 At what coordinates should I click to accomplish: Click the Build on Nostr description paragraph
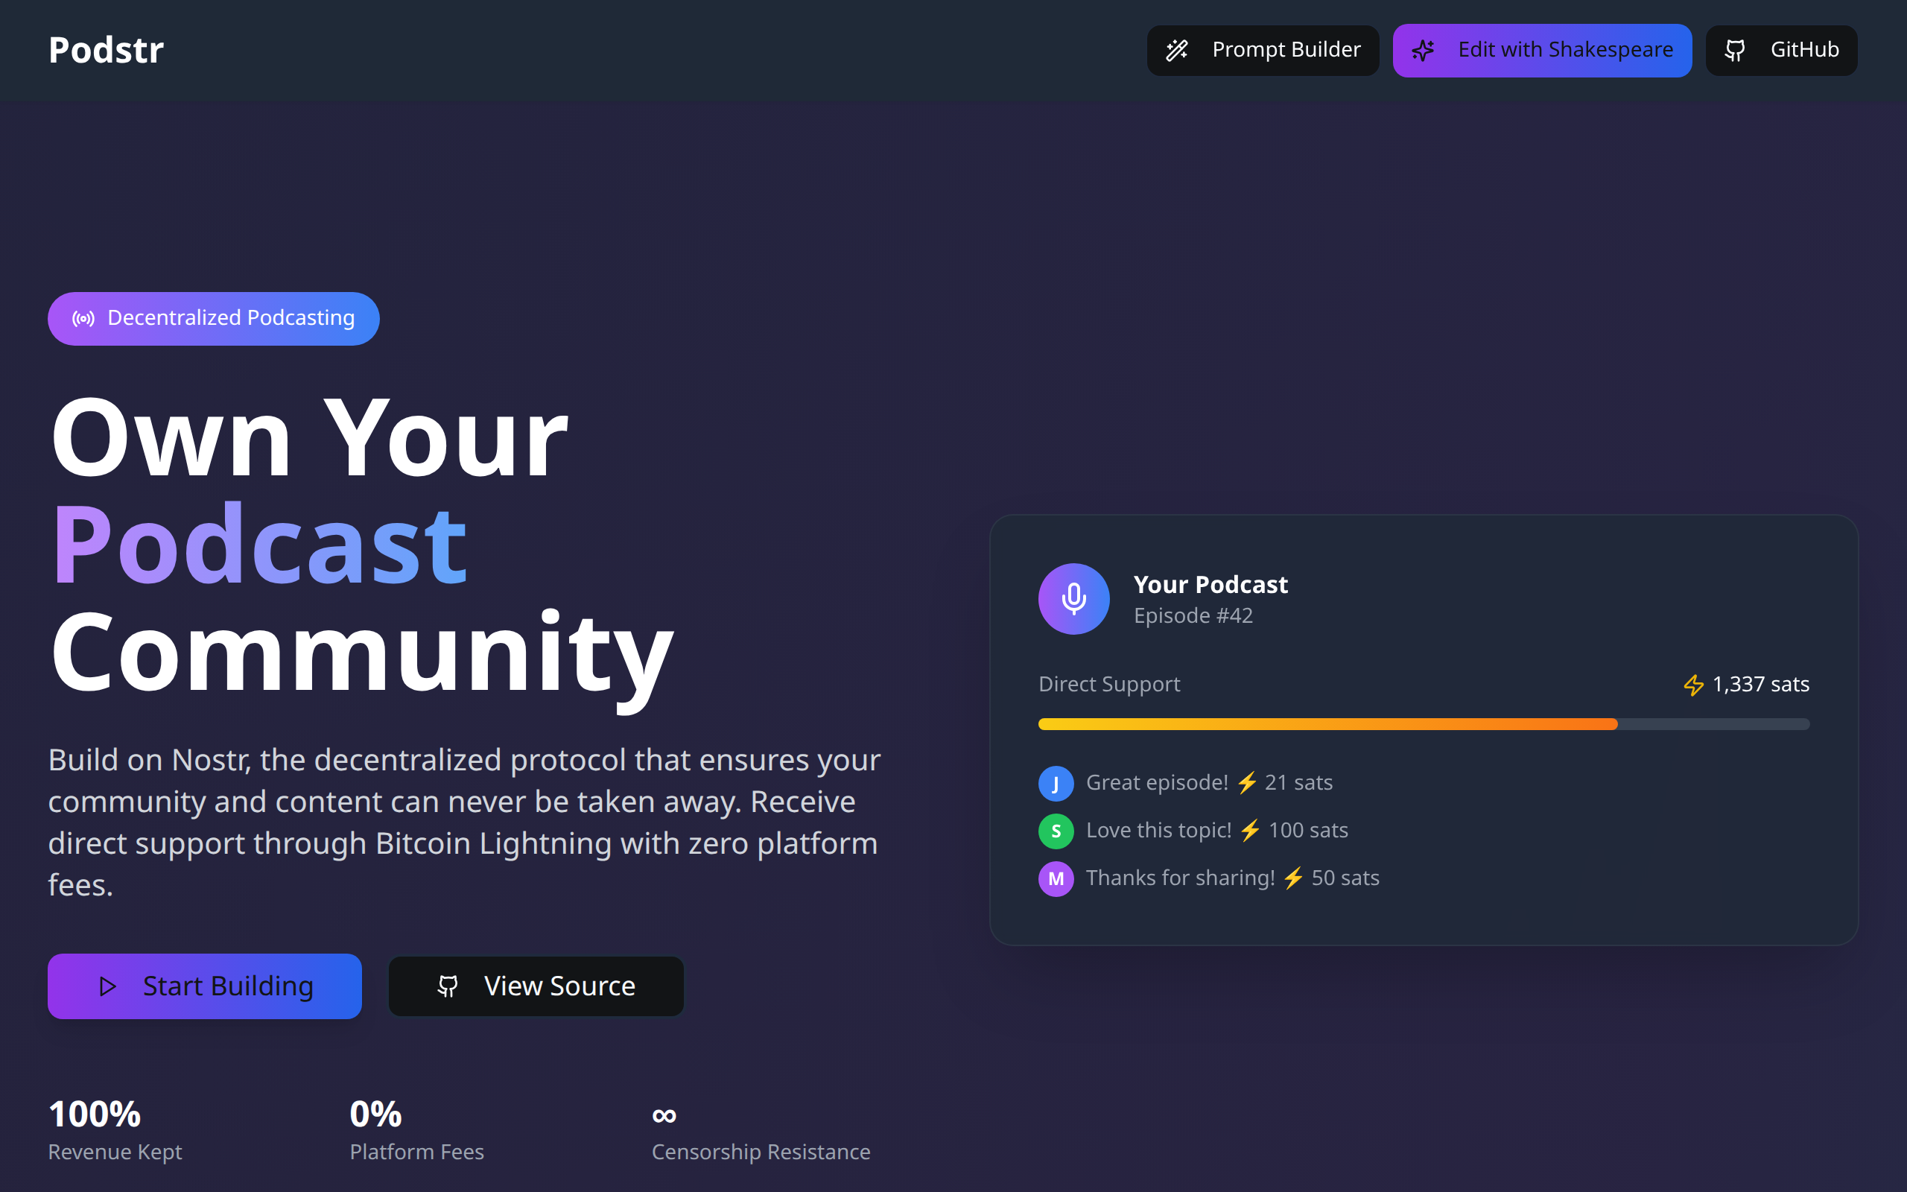coord(465,822)
